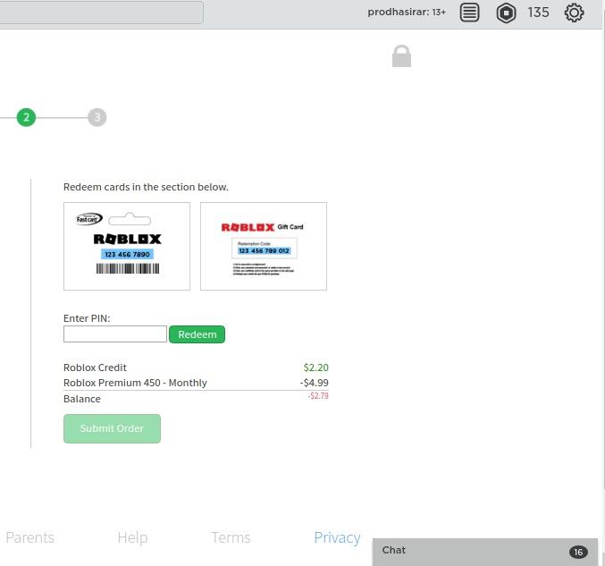Viewport: 605px width, 566px height.
Task: Click the Robux balance 135
Action: [538, 13]
